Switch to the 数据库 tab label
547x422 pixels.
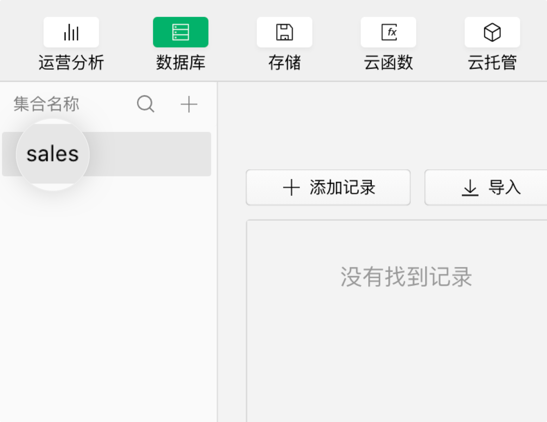[180, 63]
